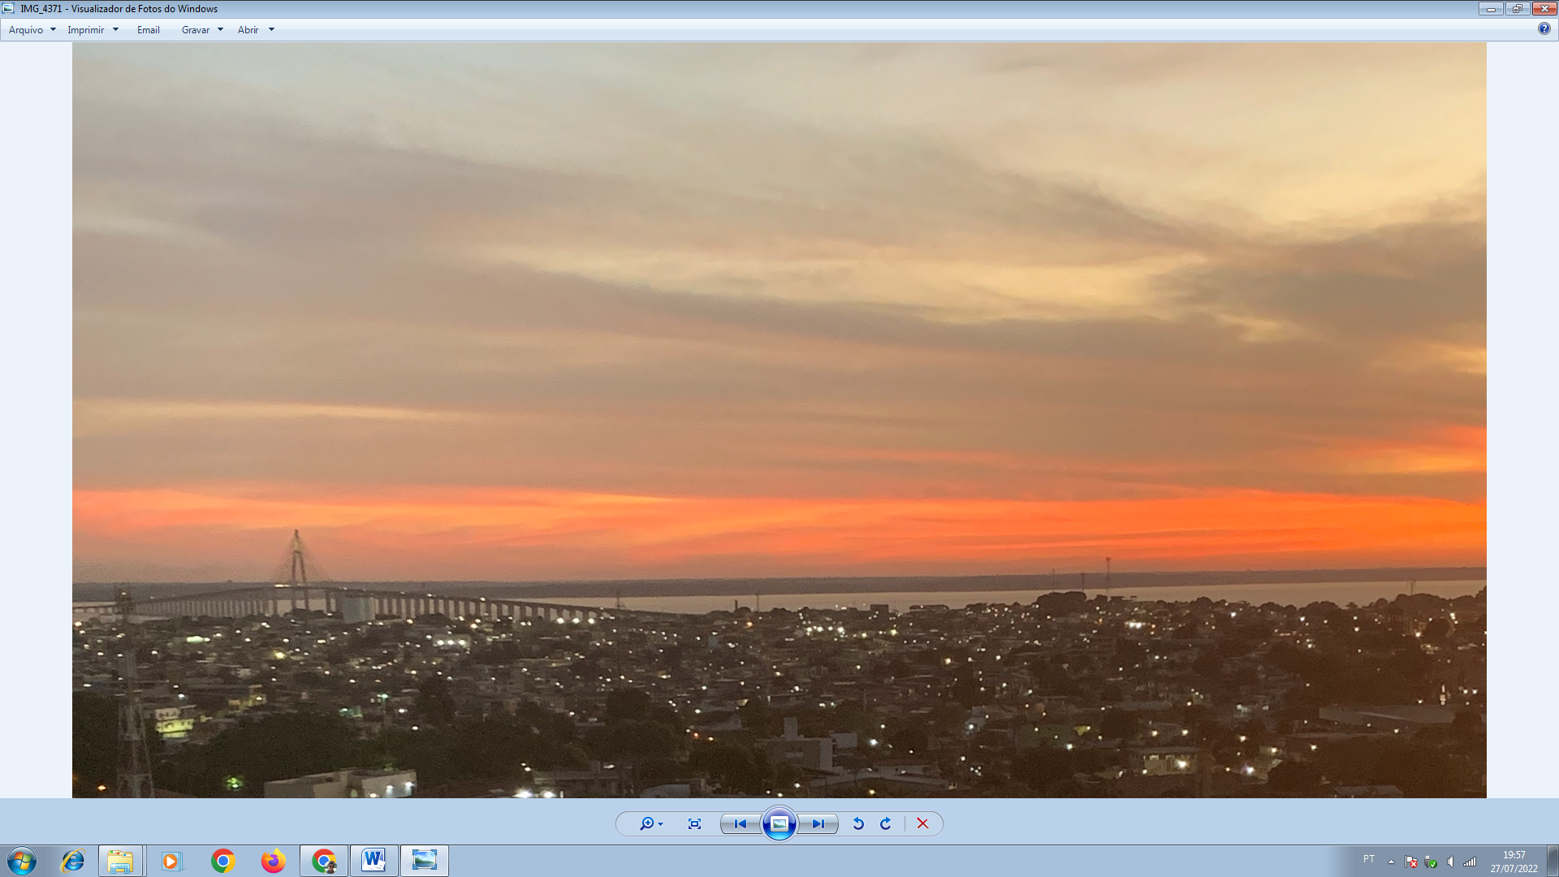Expand the Gravar dropdown
Viewport: 1559px width, 877px height.
tap(220, 30)
